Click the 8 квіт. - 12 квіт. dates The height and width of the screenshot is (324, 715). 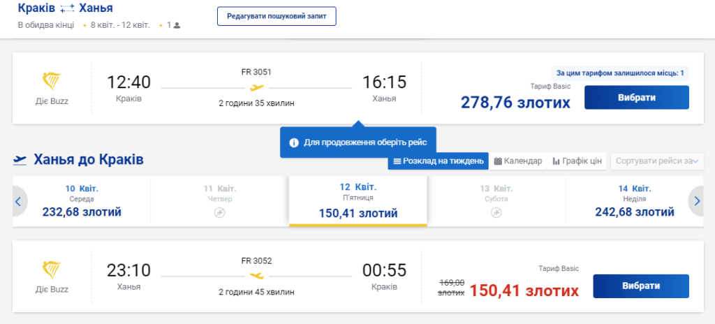(120, 25)
